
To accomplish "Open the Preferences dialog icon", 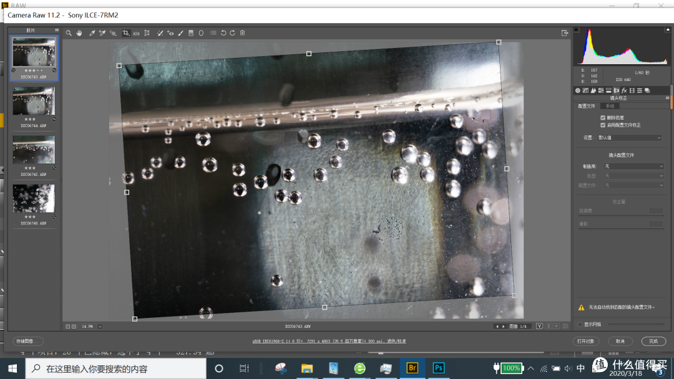I will (213, 33).
